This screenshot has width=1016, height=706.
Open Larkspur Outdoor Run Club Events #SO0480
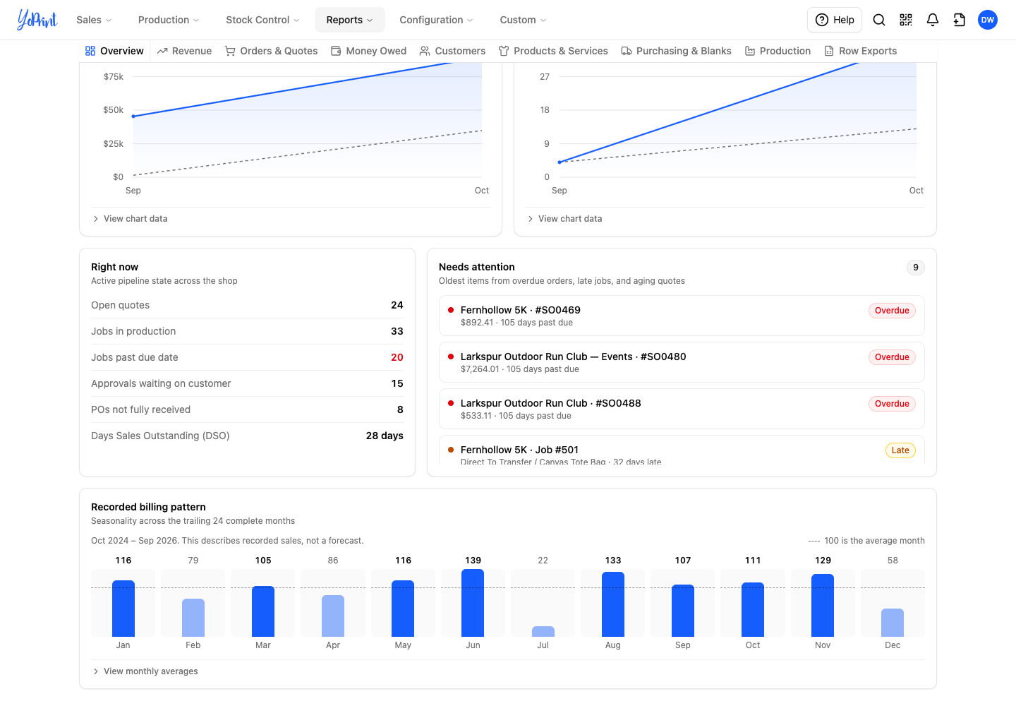click(x=682, y=362)
